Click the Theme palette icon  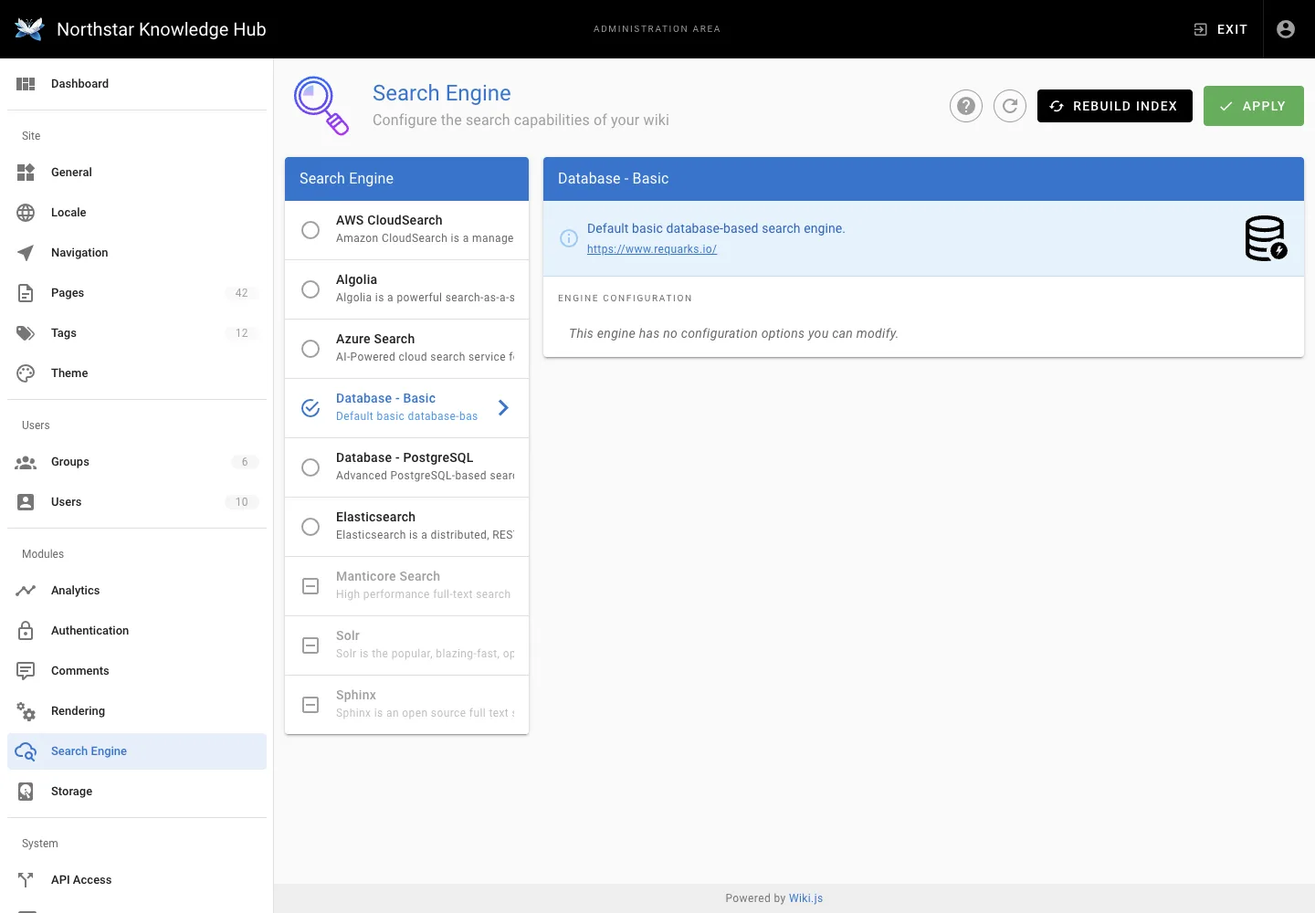[x=26, y=373]
